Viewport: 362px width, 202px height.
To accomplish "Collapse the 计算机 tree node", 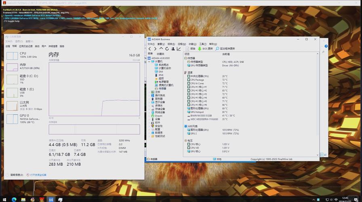I will tap(149, 61).
